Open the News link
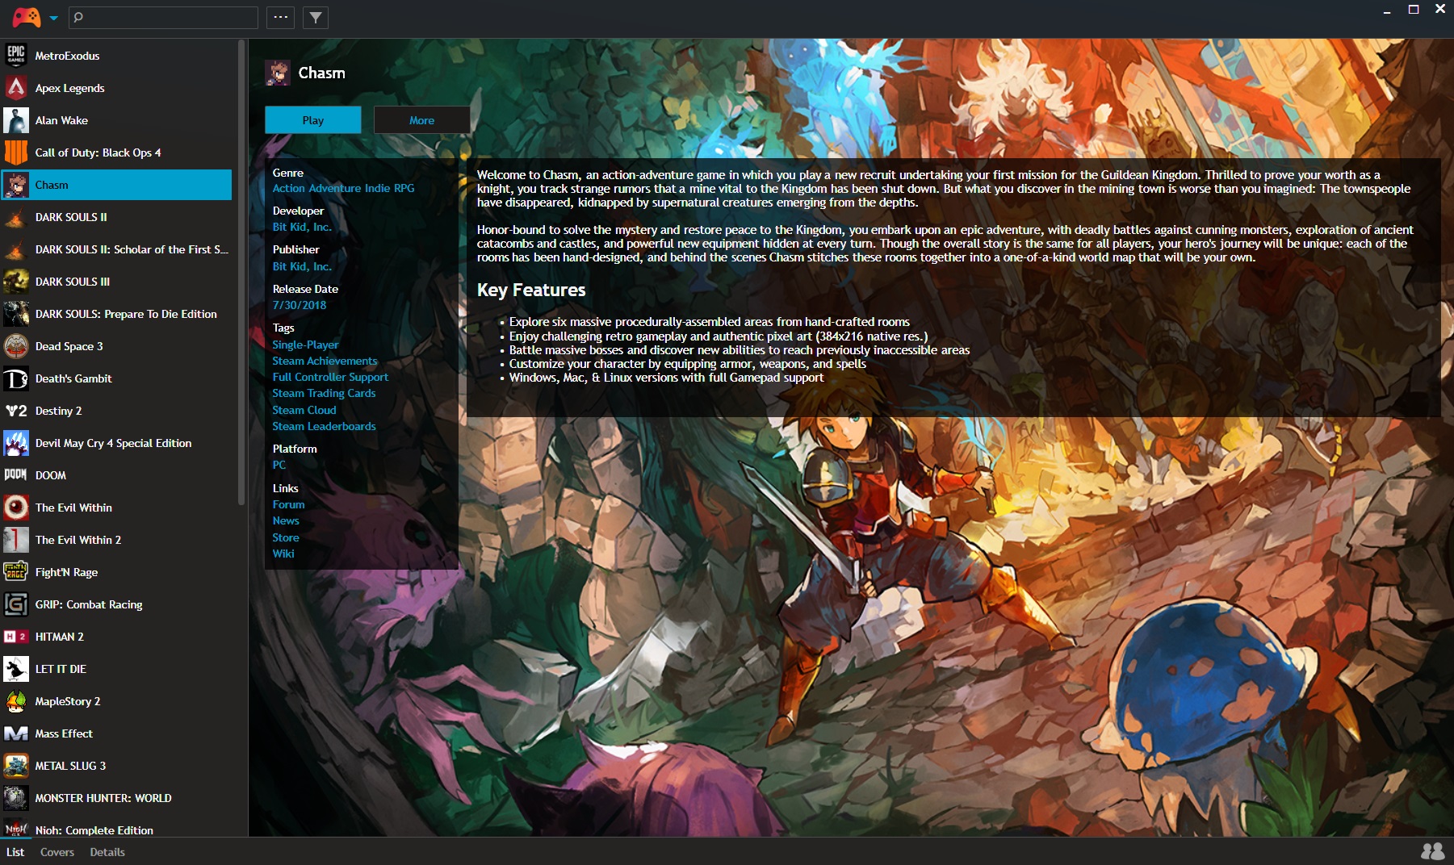This screenshot has height=865, width=1454. 286,520
